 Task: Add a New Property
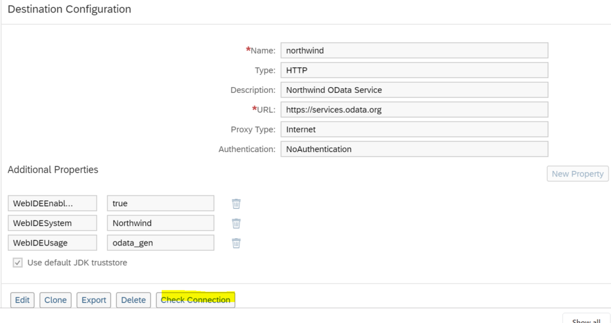tap(578, 174)
